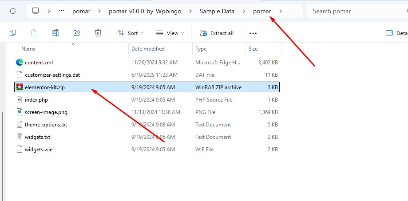Click the Search pomar field
Screen dimensions: 408x201
pyautogui.click(x=357, y=11)
